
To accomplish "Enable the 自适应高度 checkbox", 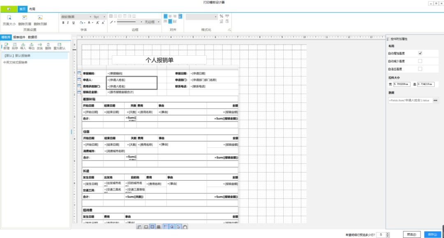I will tap(420, 69).
